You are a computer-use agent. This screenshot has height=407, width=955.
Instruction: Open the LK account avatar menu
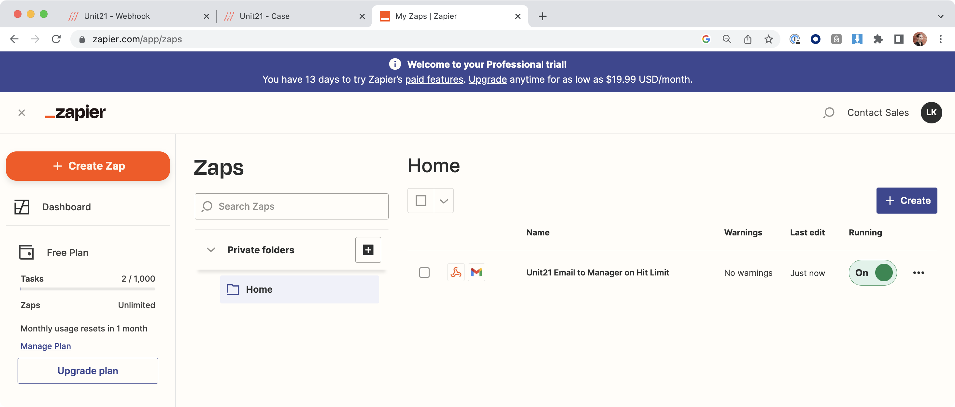tap(931, 113)
